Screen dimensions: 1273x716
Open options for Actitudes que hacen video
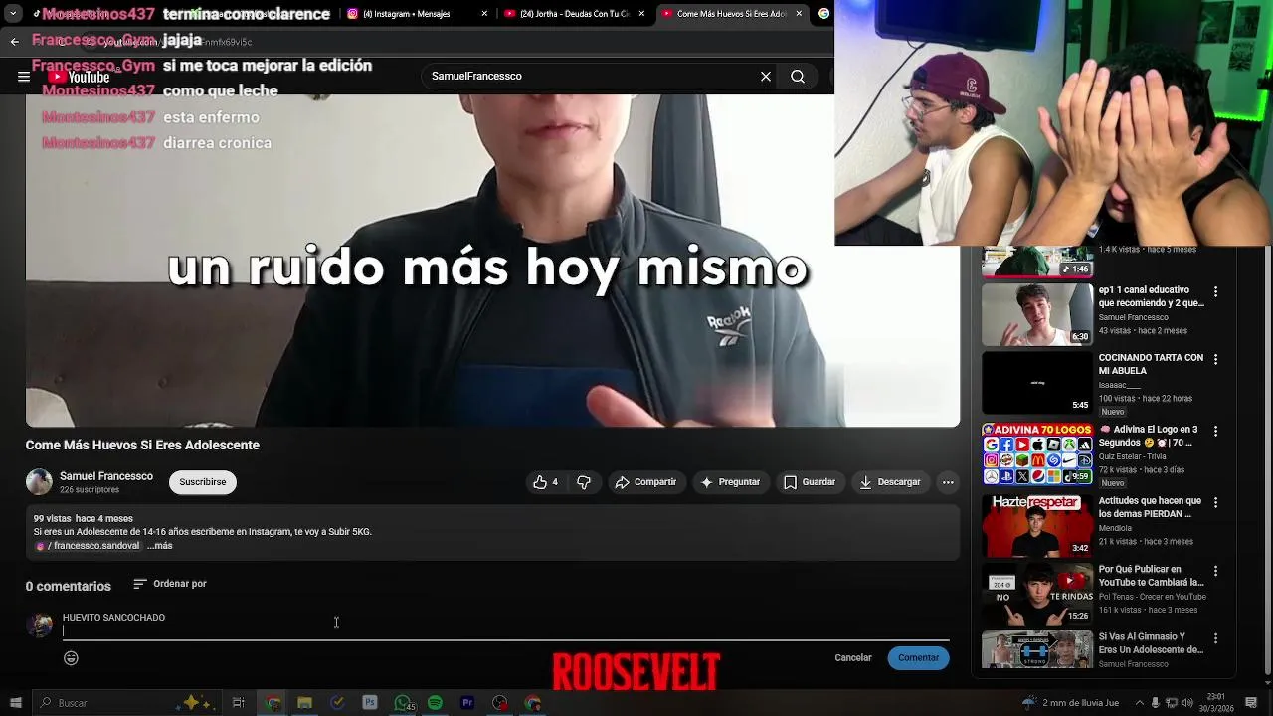(x=1215, y=503)
